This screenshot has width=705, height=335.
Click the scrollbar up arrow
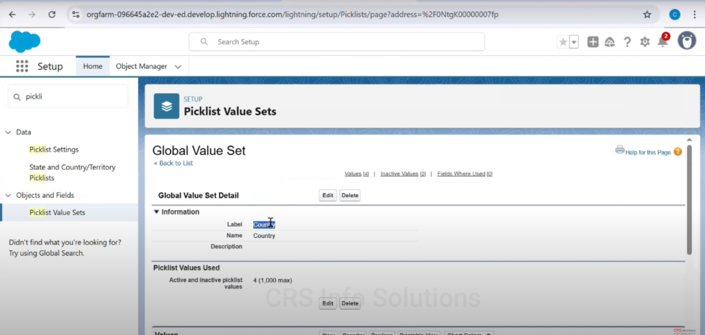(689, 140)
